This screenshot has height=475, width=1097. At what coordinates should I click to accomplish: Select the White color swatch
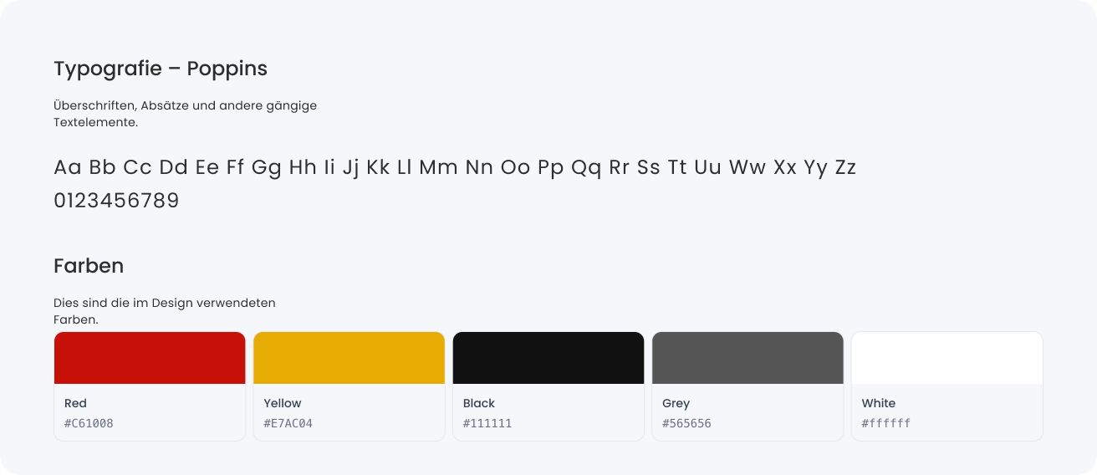946,358
